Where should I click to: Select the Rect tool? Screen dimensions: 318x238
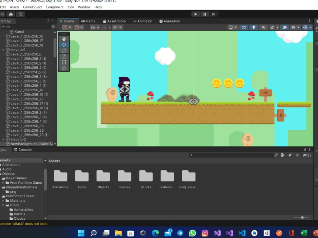click(x=64, y=62)
